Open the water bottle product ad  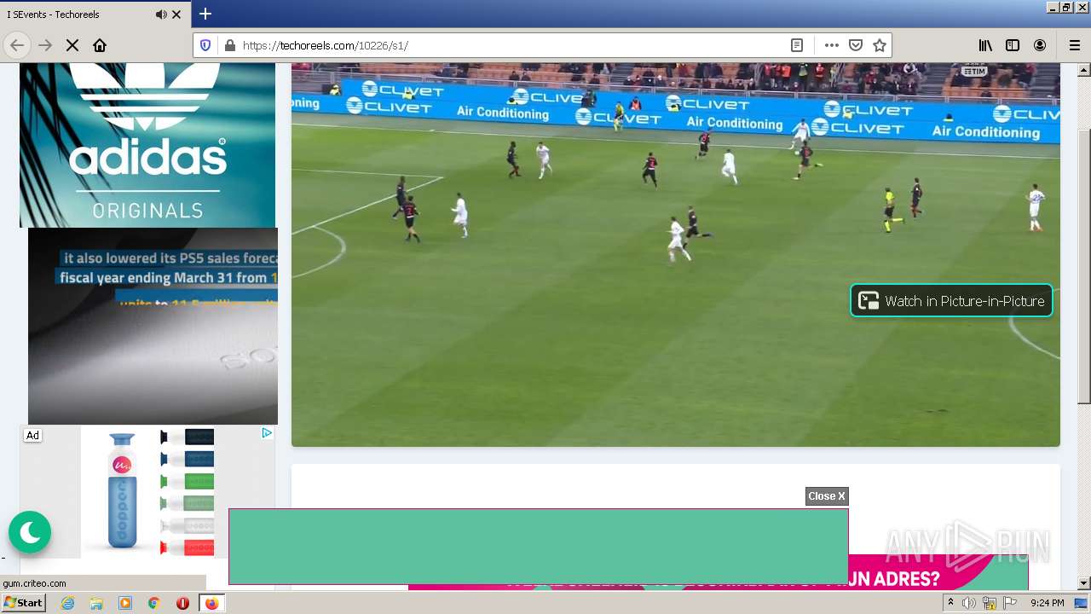(x=147, y=492)
